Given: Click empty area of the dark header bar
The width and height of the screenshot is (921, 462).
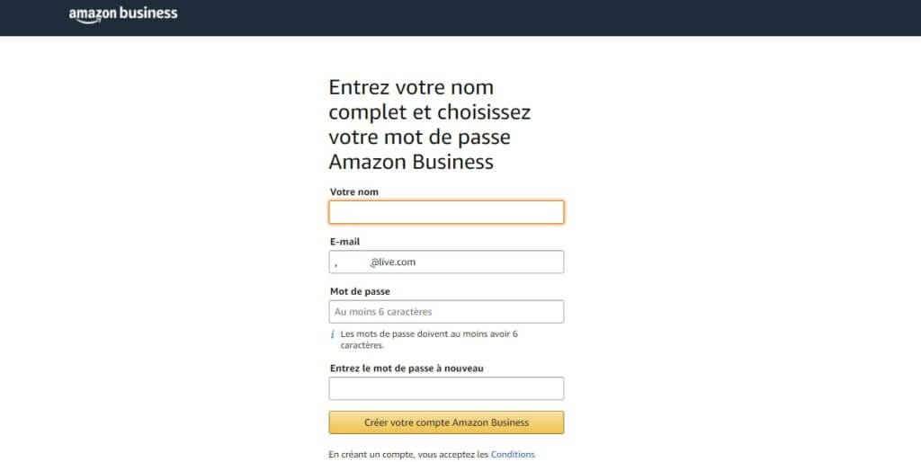Looking at the screenshot, I should (x=540, y=18).
